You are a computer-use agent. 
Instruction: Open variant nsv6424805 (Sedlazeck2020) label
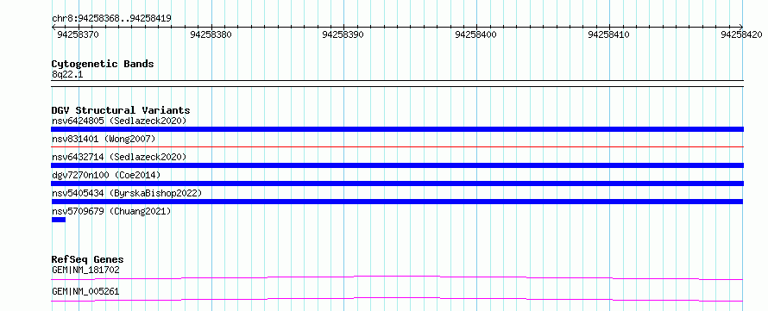pyautogui.click(x=119, y=121)
